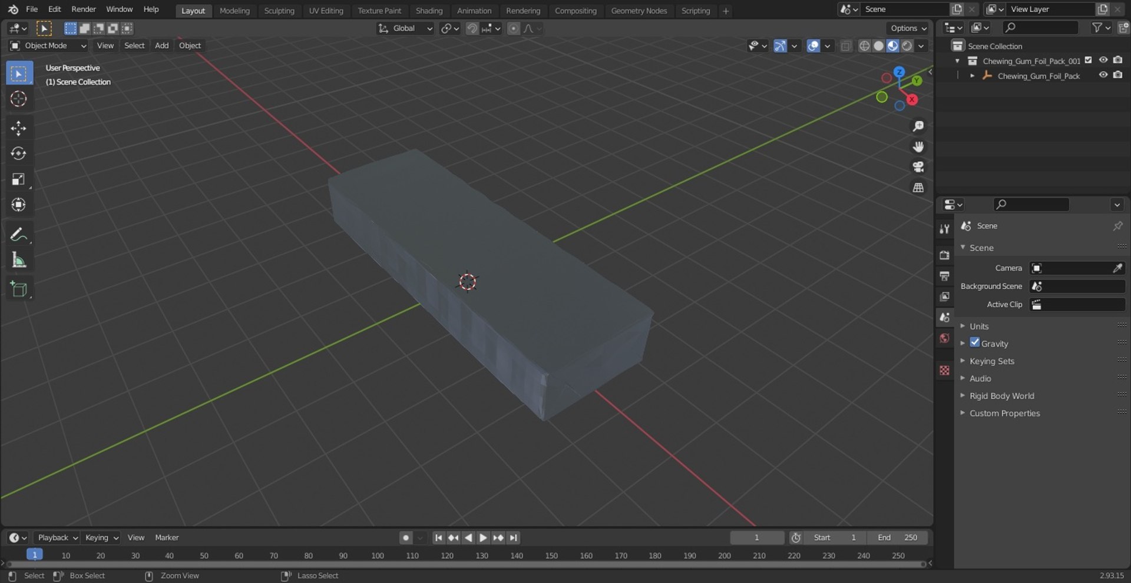
Task: Expand the Audio panel
Action: click(x=980, y=378)
